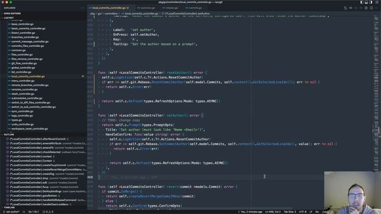Open list_controller.go in the file tree
Viewport: 381px width, 214px height.
21,73
